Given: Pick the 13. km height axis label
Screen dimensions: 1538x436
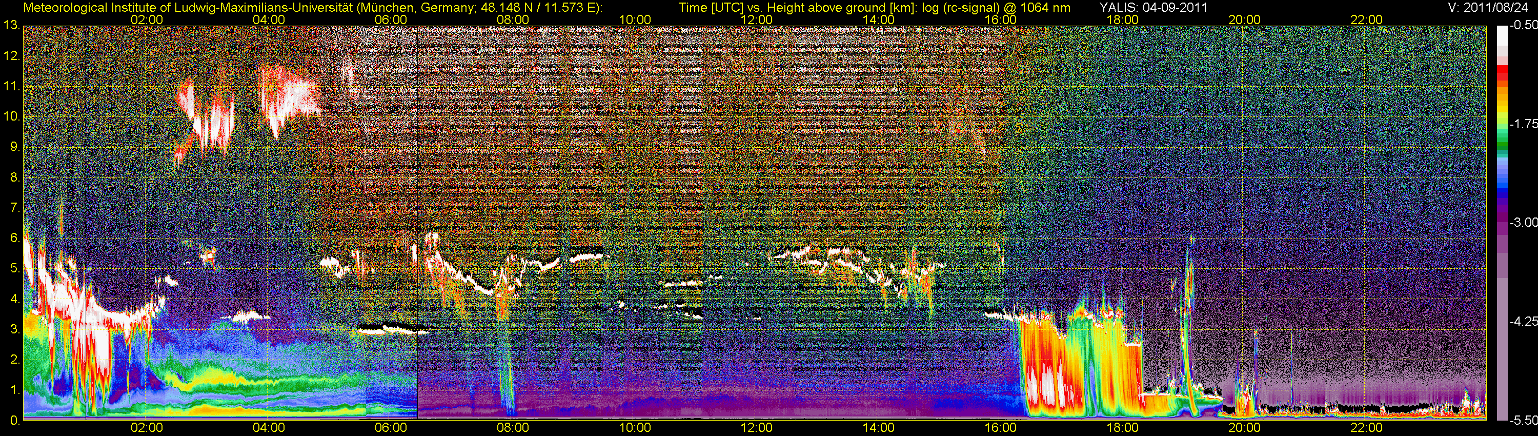Looking at the screenshot, I should click(x=11, y=26).
